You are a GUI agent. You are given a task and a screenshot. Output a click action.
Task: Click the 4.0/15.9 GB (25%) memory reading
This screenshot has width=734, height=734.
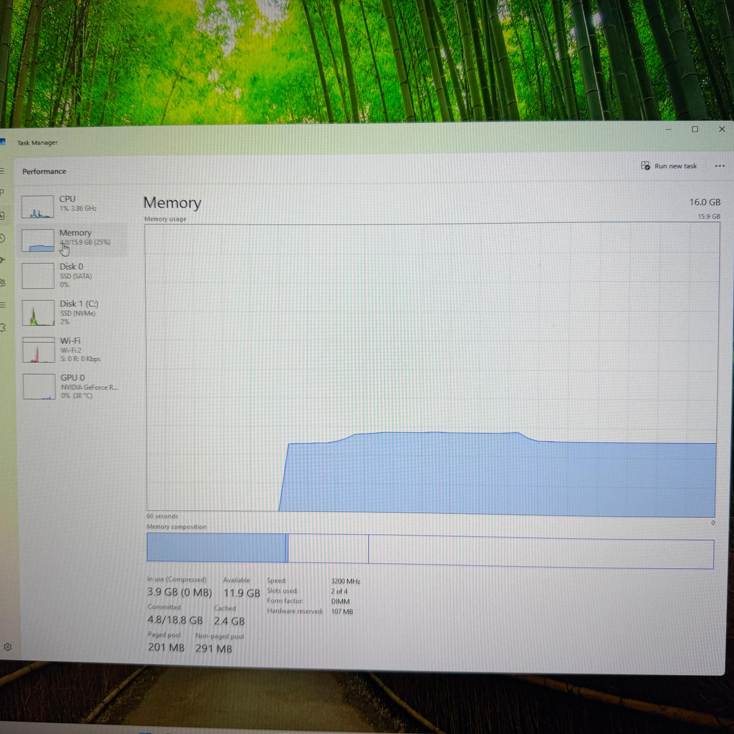click(x=86, y=242)
